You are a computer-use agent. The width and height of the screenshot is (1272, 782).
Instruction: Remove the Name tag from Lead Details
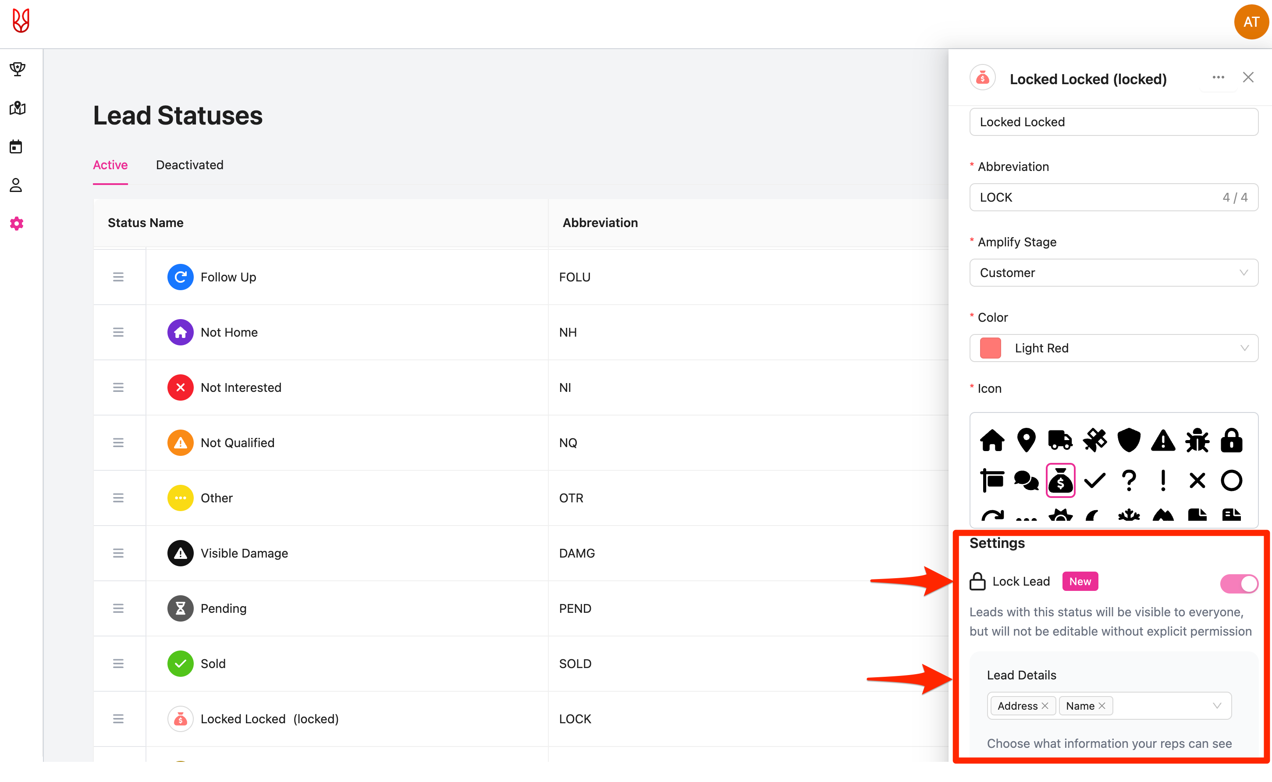click(1102, 706)
